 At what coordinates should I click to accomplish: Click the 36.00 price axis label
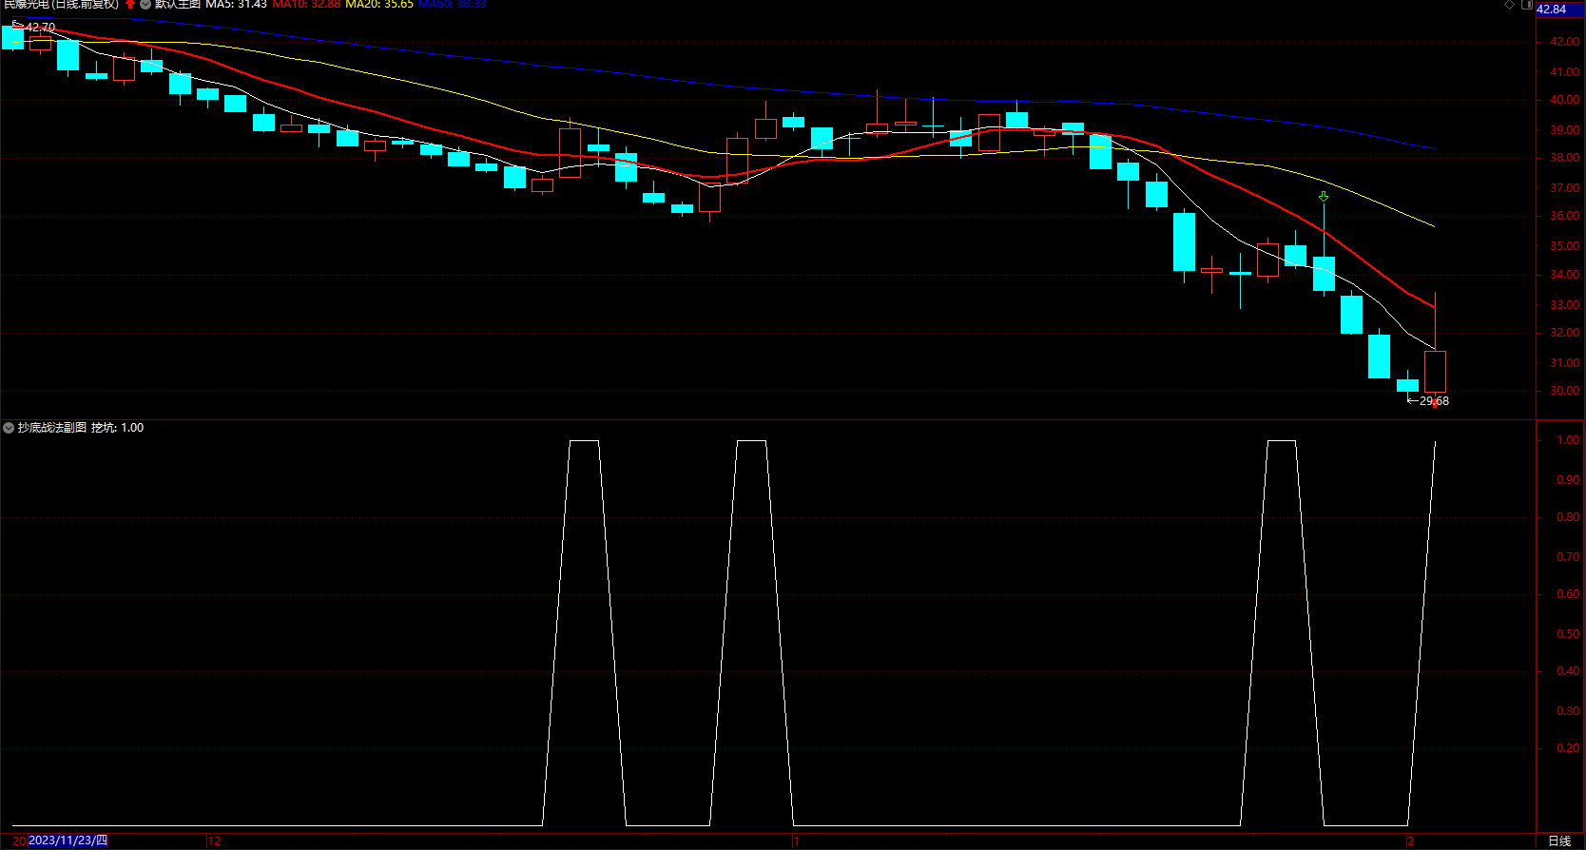point(1565,216)
